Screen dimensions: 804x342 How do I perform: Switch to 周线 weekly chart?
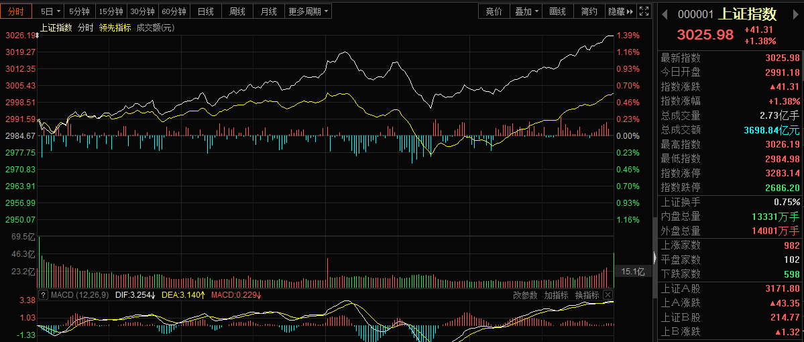237,11
